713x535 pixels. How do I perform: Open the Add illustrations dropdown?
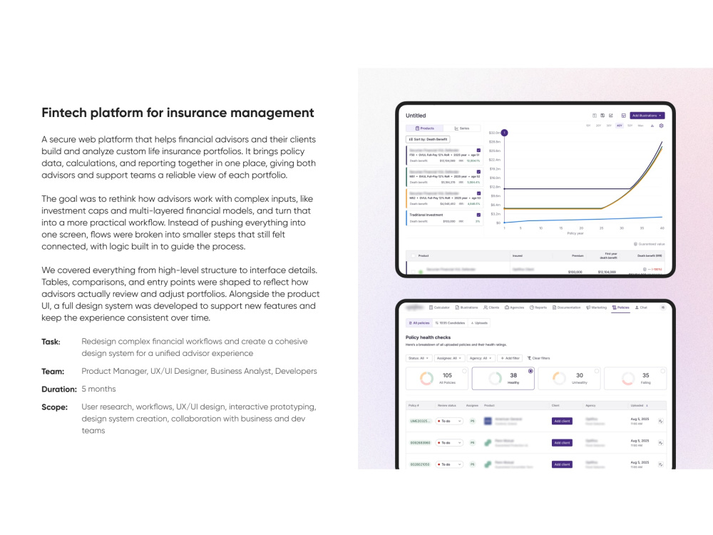click(x=647, y=116)
